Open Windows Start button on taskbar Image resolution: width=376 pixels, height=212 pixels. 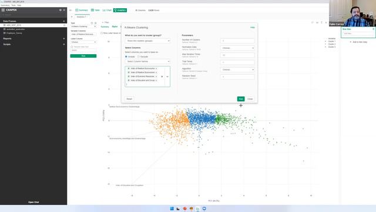point(172,208)
